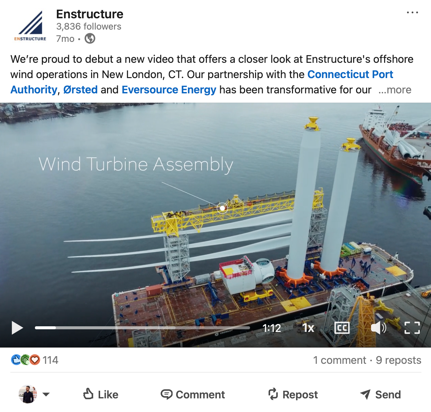The height and width of the screenshot is (412, 431).
Task: Toggle closed captions on the video
Action: click(342, 328)
